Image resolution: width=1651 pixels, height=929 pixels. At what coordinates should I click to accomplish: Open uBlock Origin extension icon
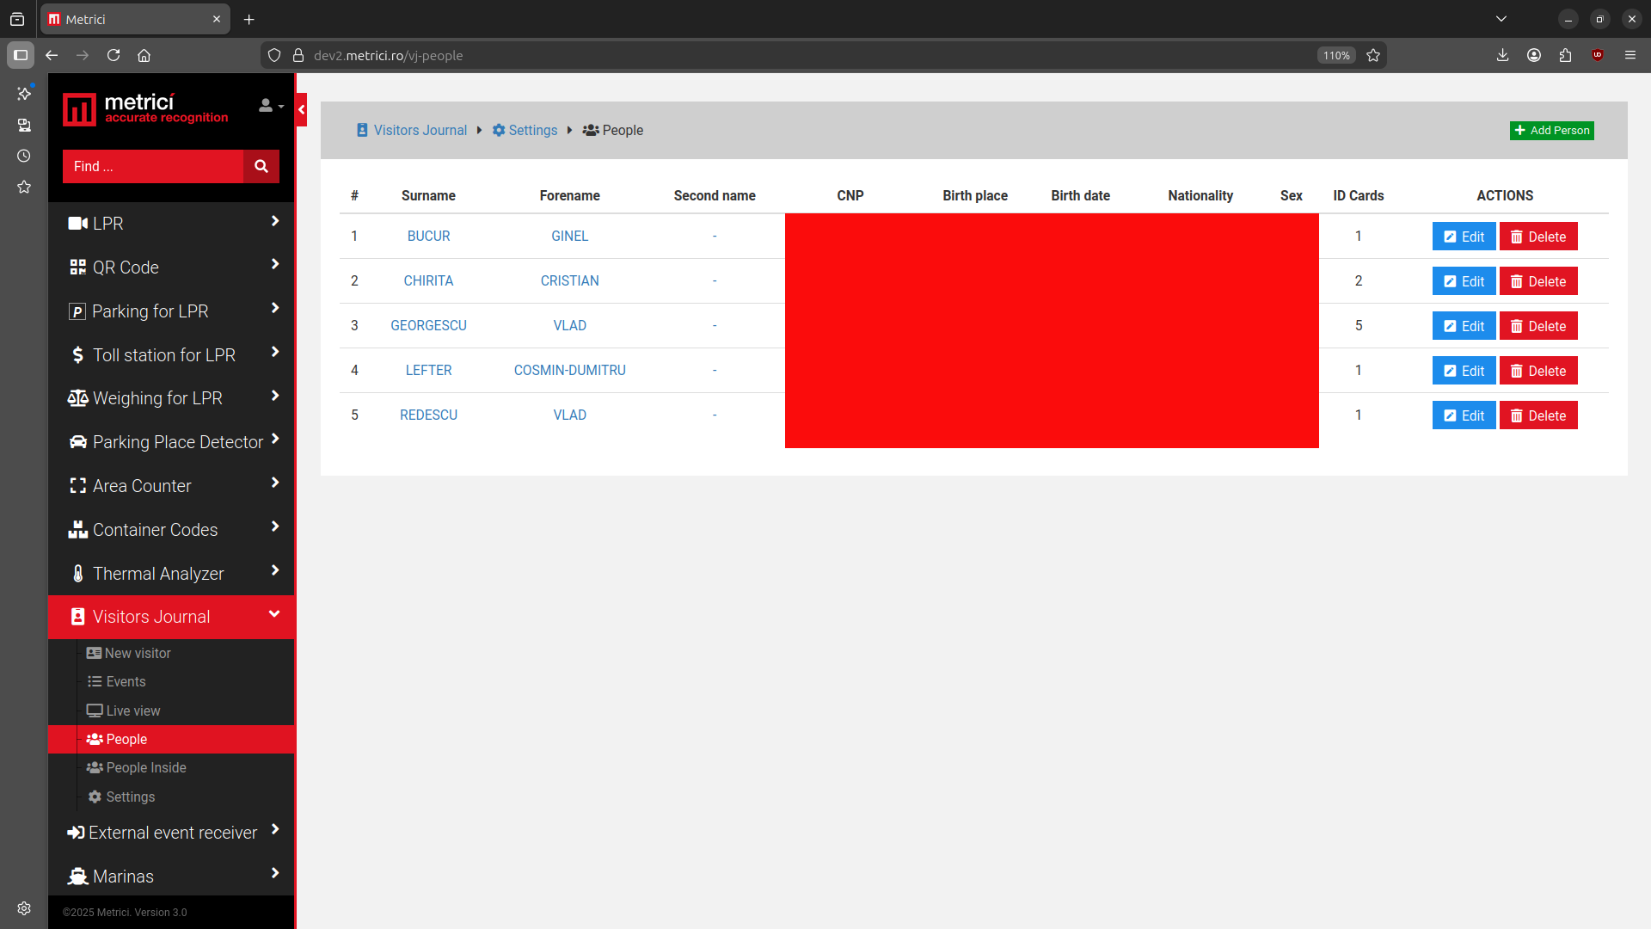click(x=1598, y=55)
